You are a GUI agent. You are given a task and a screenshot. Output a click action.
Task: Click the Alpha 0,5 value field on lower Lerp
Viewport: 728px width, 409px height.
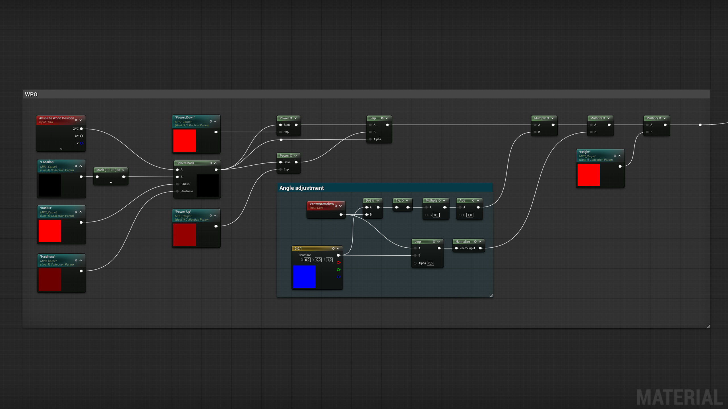point(430,263)
